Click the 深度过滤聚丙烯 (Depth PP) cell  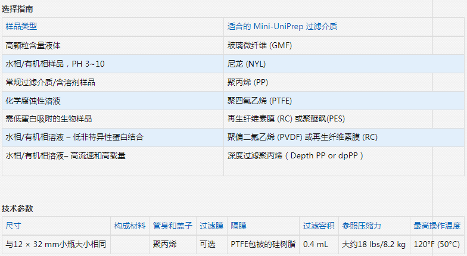(295, 155)
